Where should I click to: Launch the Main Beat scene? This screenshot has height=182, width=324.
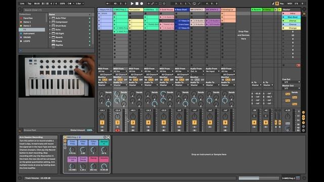283,17
